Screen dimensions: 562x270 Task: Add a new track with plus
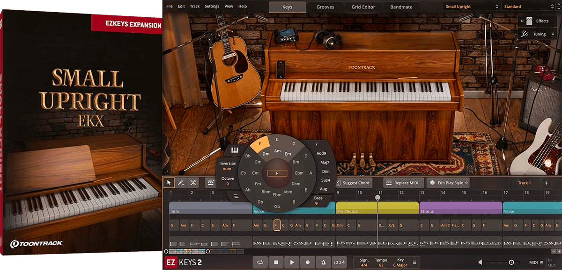tap(546, 183)
